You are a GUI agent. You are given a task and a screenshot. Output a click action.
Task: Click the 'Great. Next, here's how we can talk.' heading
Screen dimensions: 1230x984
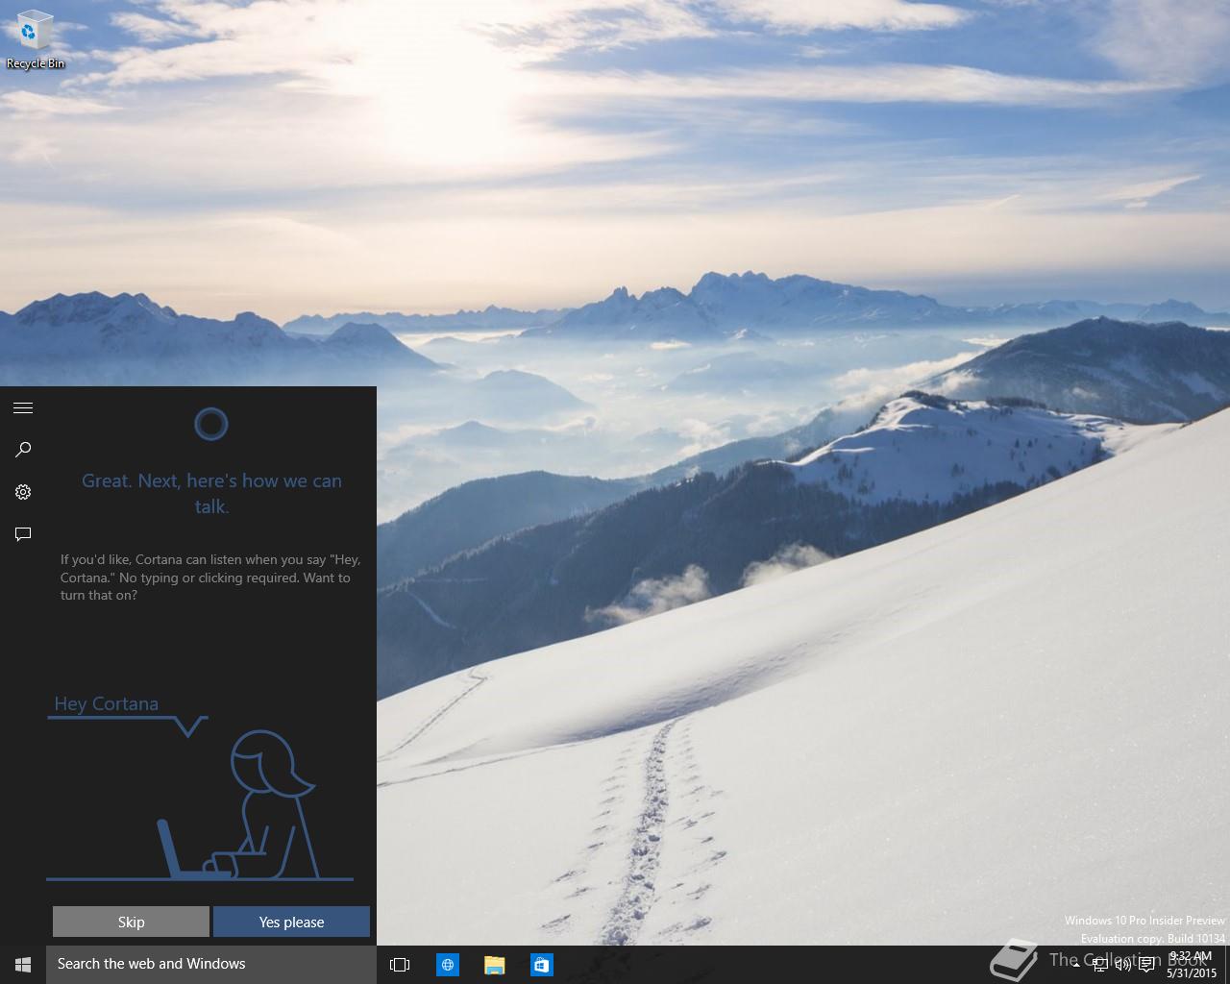tap(211, 493)
